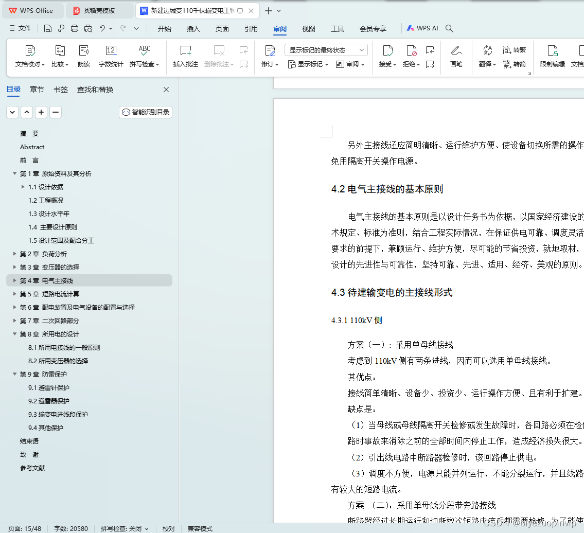Switch to the 工具 ribbon tab
Viewport: 584px width, 533px height.
tap(338, 29)
